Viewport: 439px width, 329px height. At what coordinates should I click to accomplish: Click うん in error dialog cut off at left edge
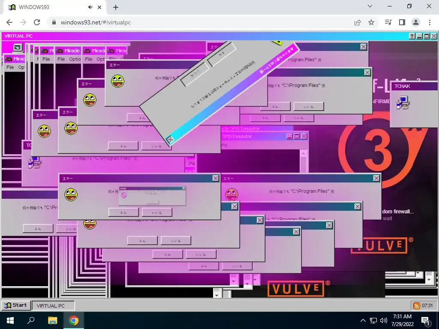click(x=38, y=229)
